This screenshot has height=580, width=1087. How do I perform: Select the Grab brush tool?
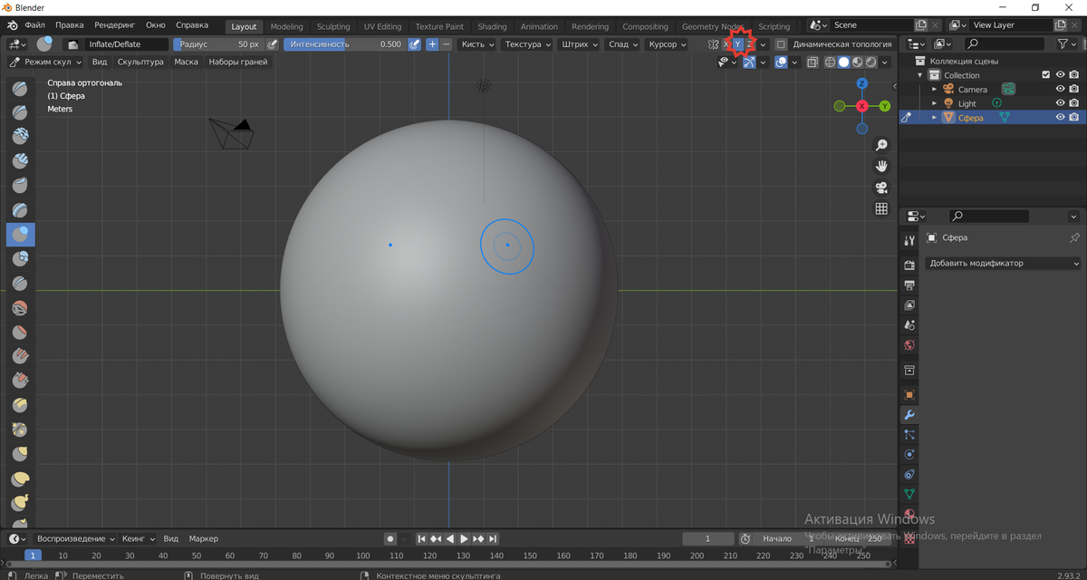(20, 455)
